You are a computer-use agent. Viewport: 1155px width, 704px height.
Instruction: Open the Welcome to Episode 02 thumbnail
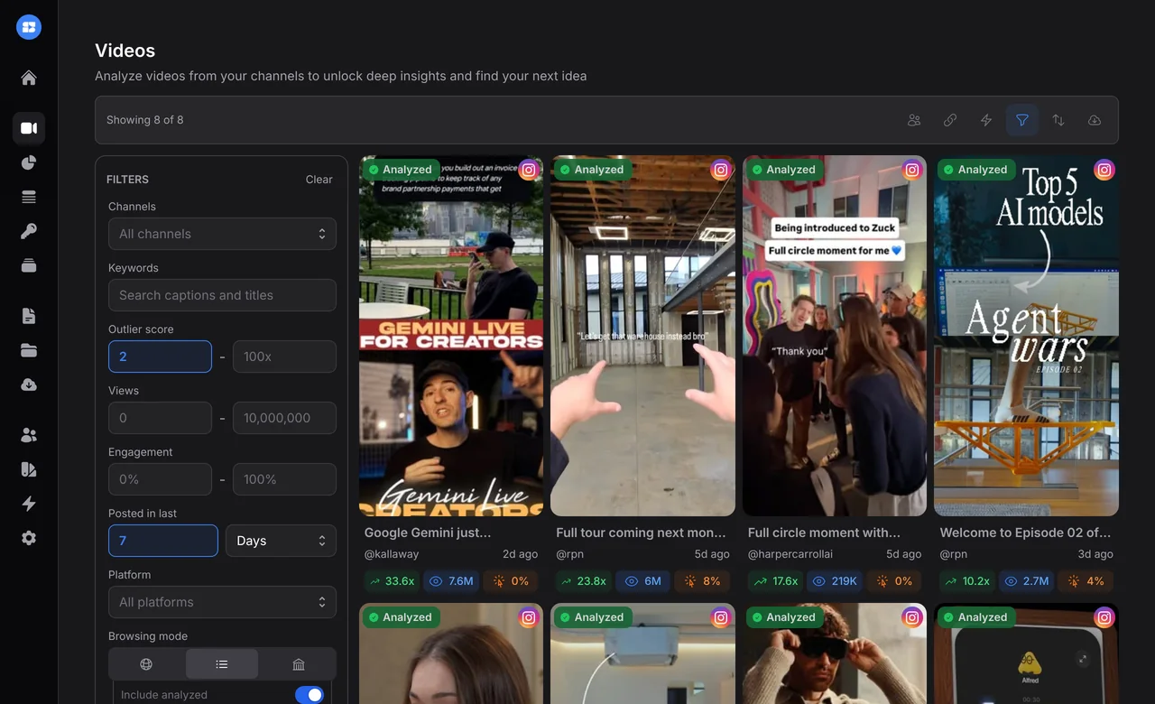point(1026,336)
